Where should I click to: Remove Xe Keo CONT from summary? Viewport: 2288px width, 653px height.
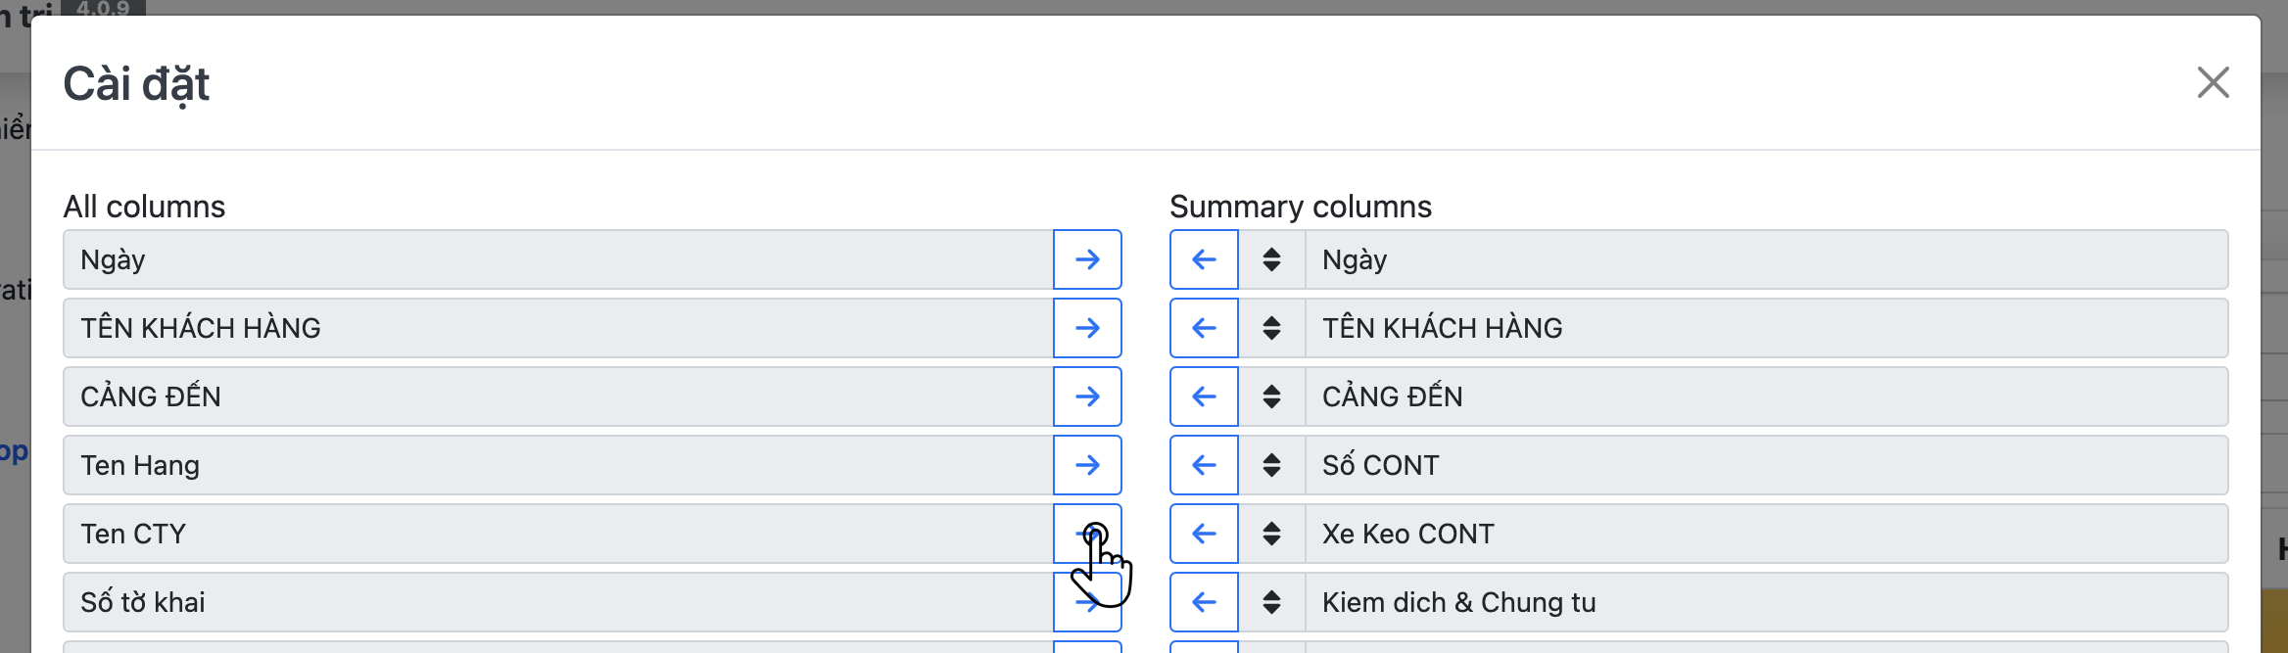tap(1204, 534)
